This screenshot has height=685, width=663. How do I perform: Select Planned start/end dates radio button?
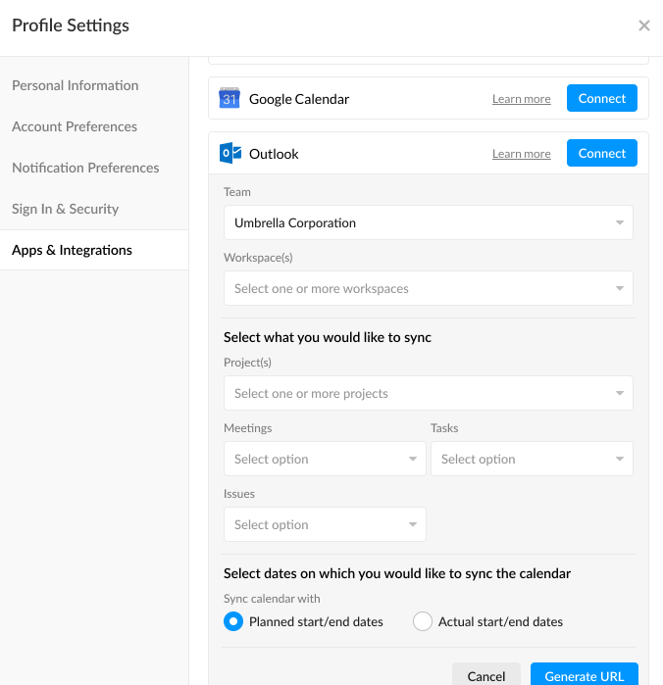pyautogui.click(x=233, y=621)
